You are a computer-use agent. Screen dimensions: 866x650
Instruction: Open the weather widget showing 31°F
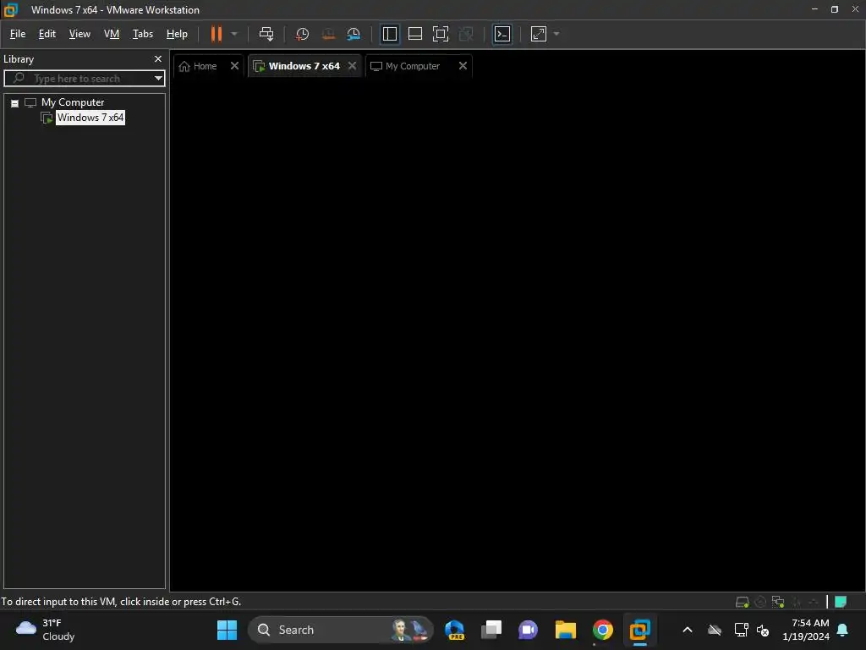point(46,630)
